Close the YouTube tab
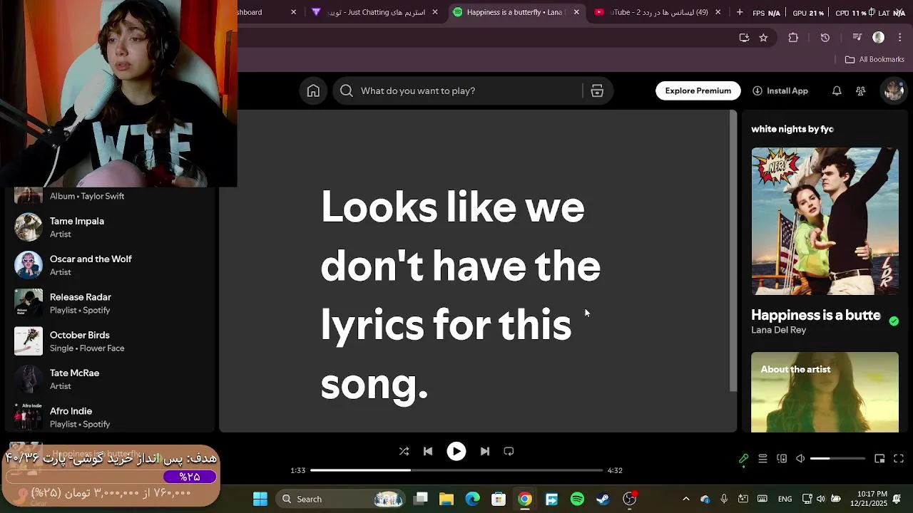913x513 pixels. 718,12
